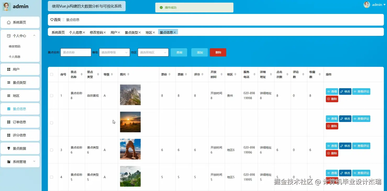The height and width of the screenshot is (191, 387).
Task: Select checkbox for row 景点名称8
Action: (x=52, y=96)
